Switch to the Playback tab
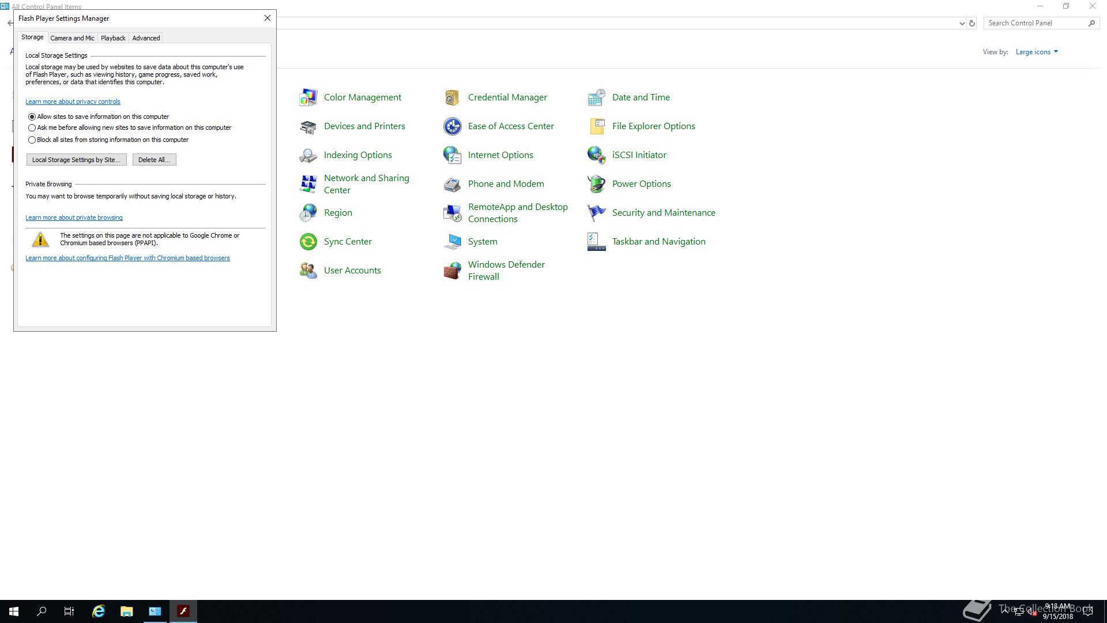 (113, 38)
